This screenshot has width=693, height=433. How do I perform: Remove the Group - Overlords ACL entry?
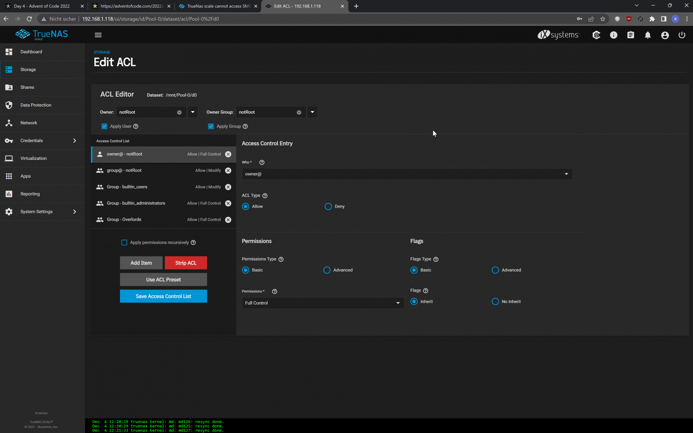pyautogui.click(x=228, y=220)
